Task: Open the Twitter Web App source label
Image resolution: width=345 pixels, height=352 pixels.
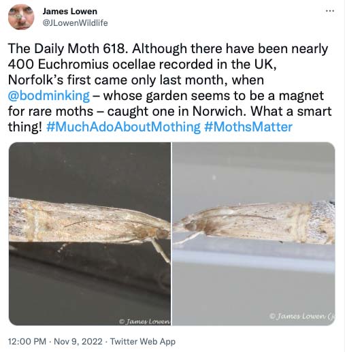Action: 143,342
